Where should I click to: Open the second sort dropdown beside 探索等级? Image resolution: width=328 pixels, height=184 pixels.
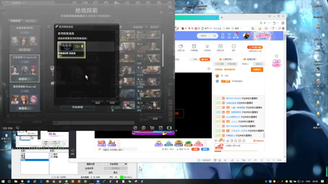[x=155, y=27]
